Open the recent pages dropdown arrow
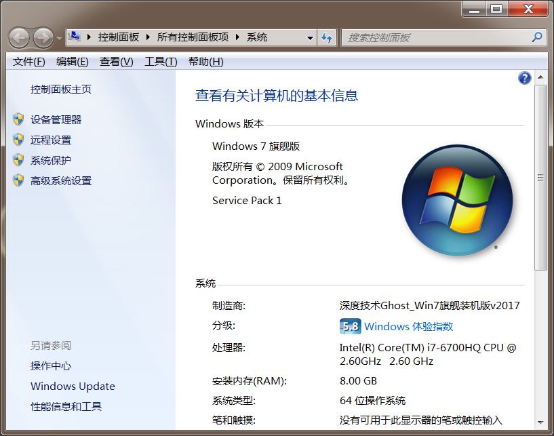This screenshot has width=554, height=436. coord(59,38)
